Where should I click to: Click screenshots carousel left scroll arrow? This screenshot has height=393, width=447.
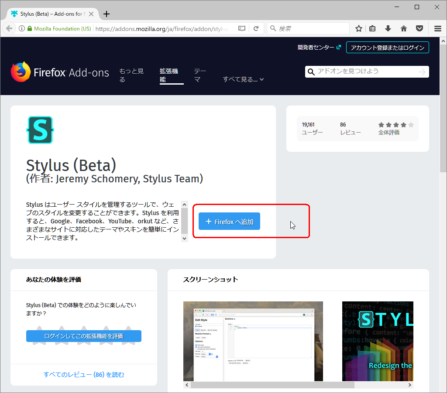point(187,385)
